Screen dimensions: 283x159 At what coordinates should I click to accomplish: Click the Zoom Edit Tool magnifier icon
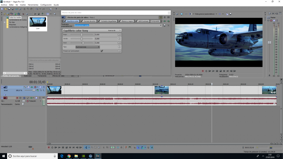(x=99, y=147)
